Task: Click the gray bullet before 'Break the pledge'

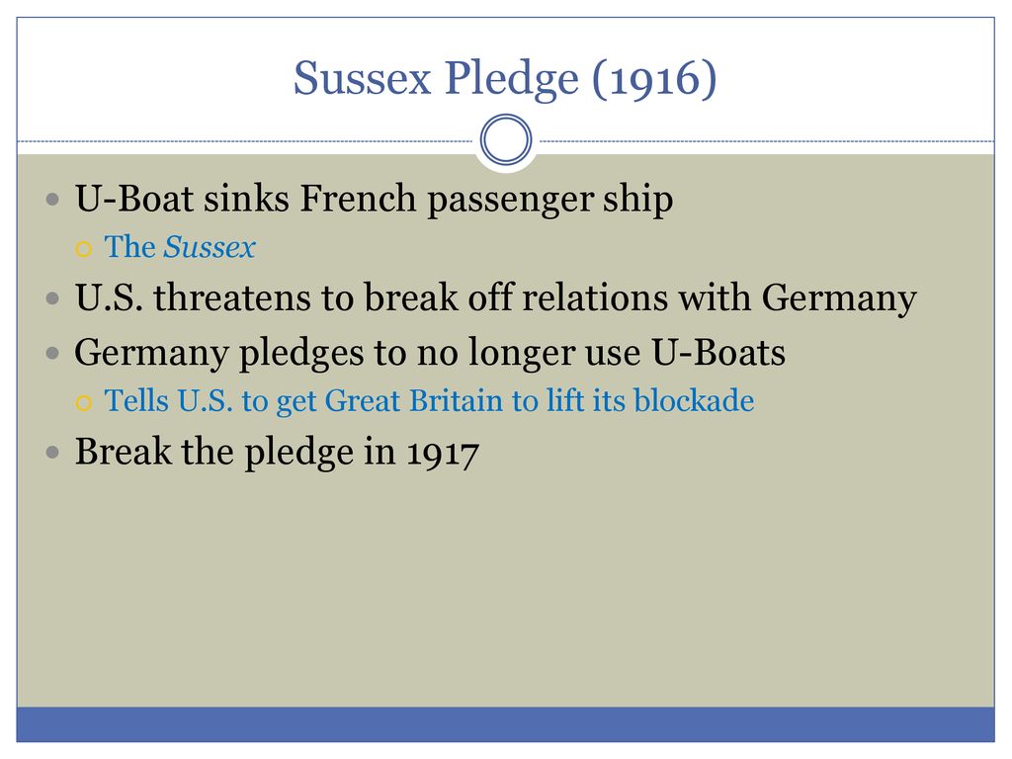Action: coord(53,453)
